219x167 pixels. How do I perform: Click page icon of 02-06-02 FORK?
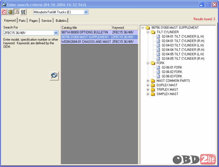[x=158, y=72]
